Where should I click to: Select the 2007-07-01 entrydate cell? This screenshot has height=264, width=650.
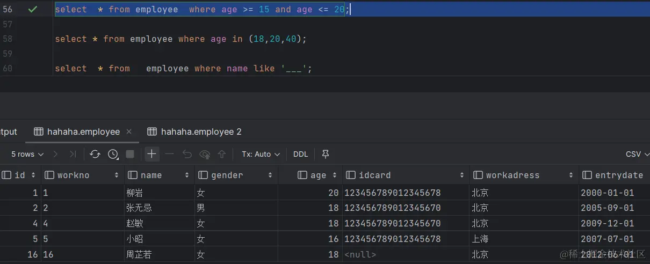[614, 239]
